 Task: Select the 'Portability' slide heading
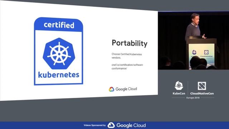130,43
